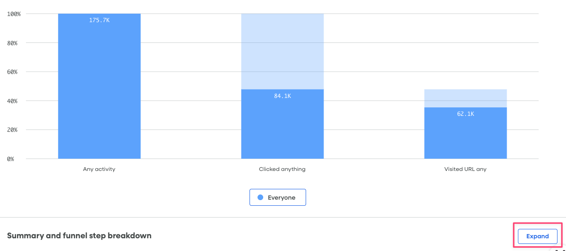Click the blue dot in Everyone legend
Viewport: 566px width, 251px height.
pyautogui.click(x=260, y=198)
